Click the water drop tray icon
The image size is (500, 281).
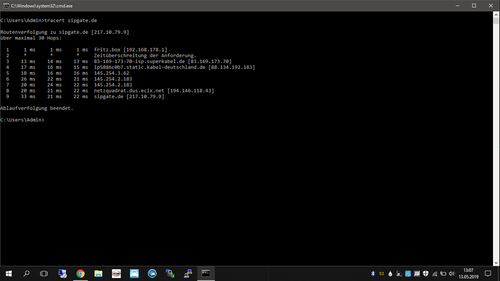point(390,273)
